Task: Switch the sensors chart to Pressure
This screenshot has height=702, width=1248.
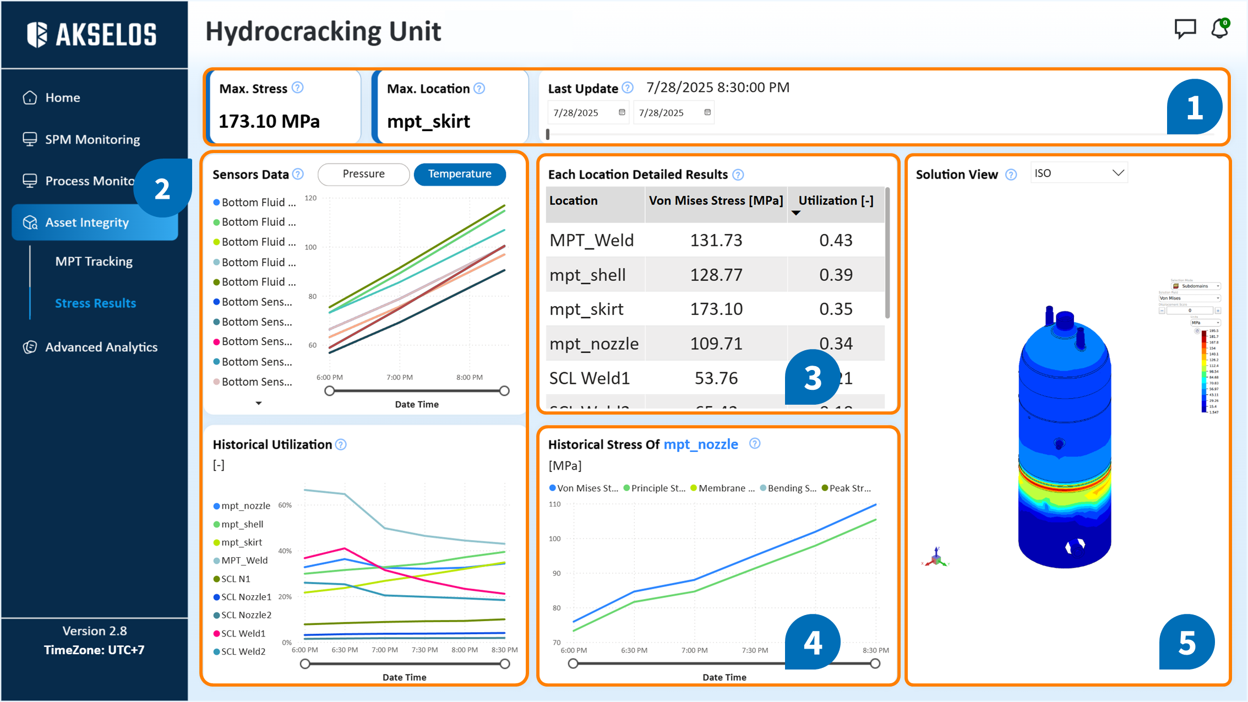Action: (363, 174)
